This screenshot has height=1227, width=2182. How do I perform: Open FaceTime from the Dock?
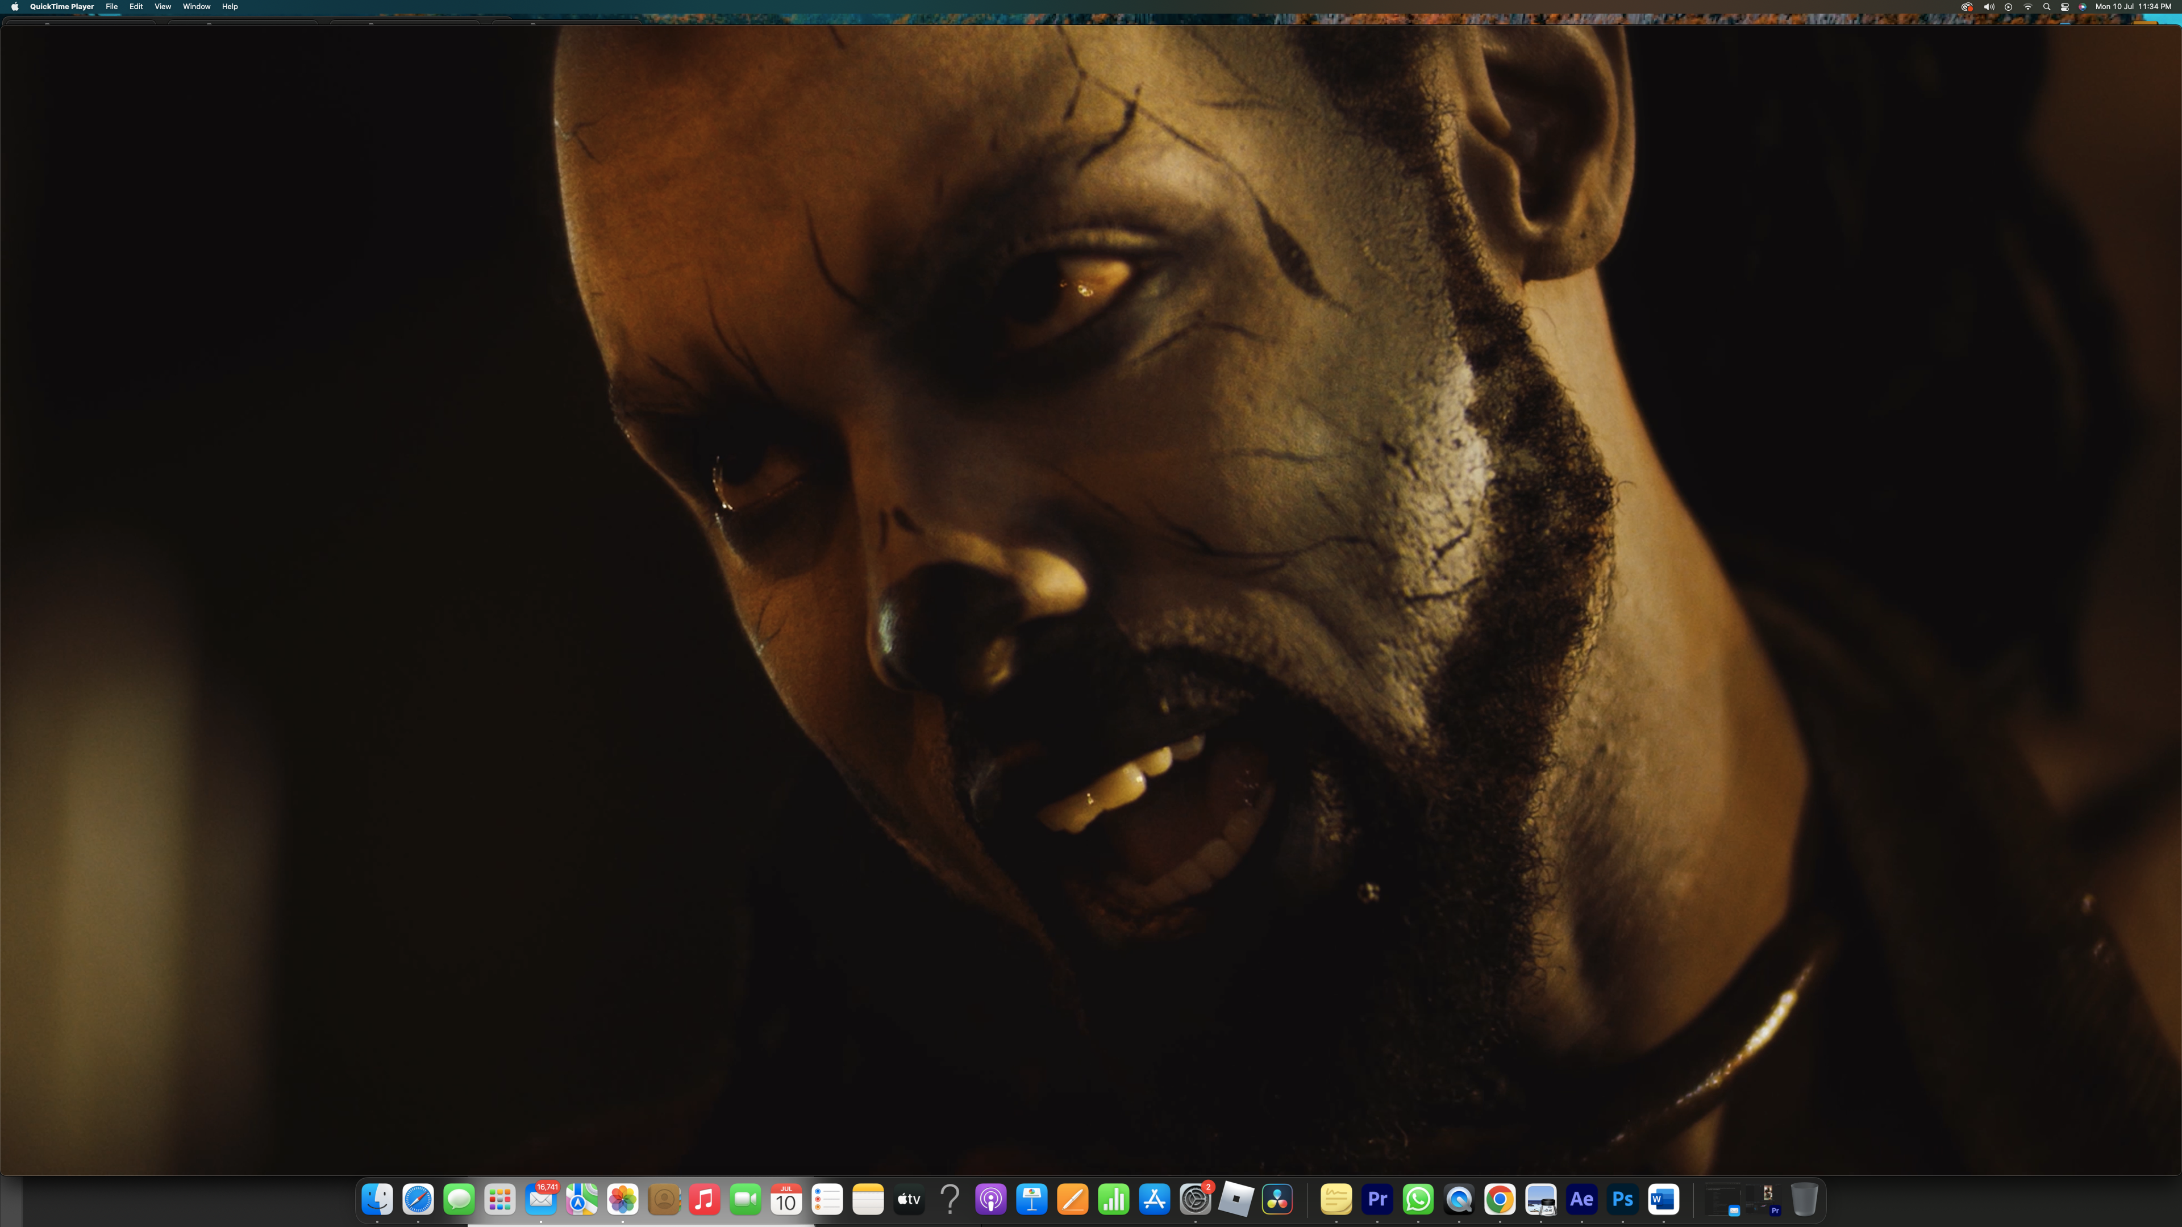click(x=746, y=1199)
